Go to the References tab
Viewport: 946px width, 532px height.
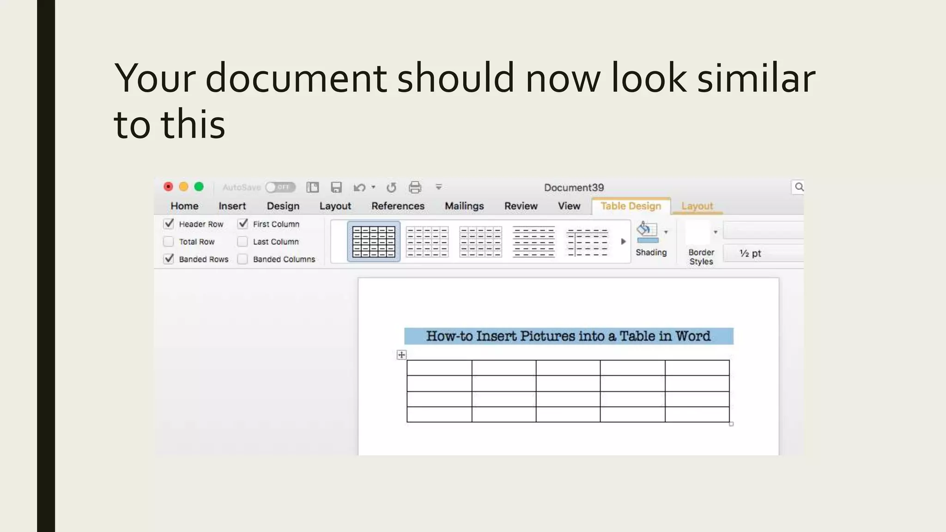click(x=398, y=206)
